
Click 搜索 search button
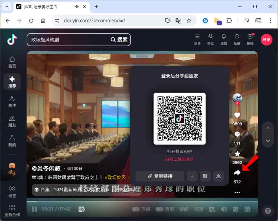pos(119,39)
